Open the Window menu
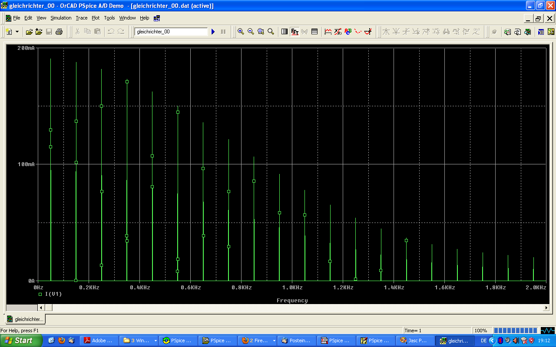This screenshot has height=347, width=556. [x=128, y=18]
